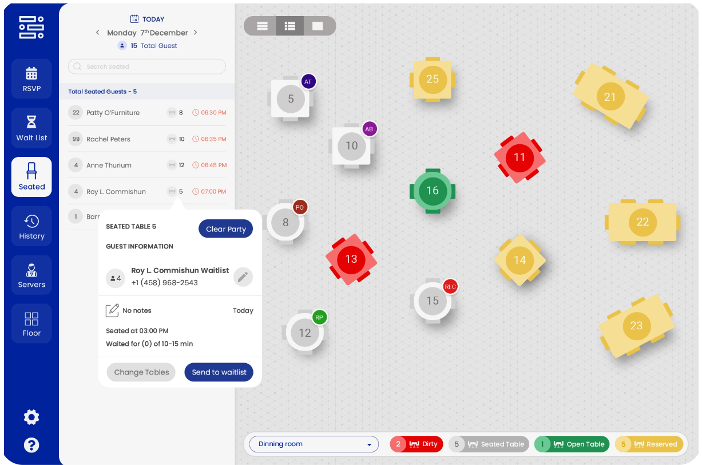The width and height of the screenshot is (702, 465).
Task: Select reserved table 21
Action: [610, 97]
